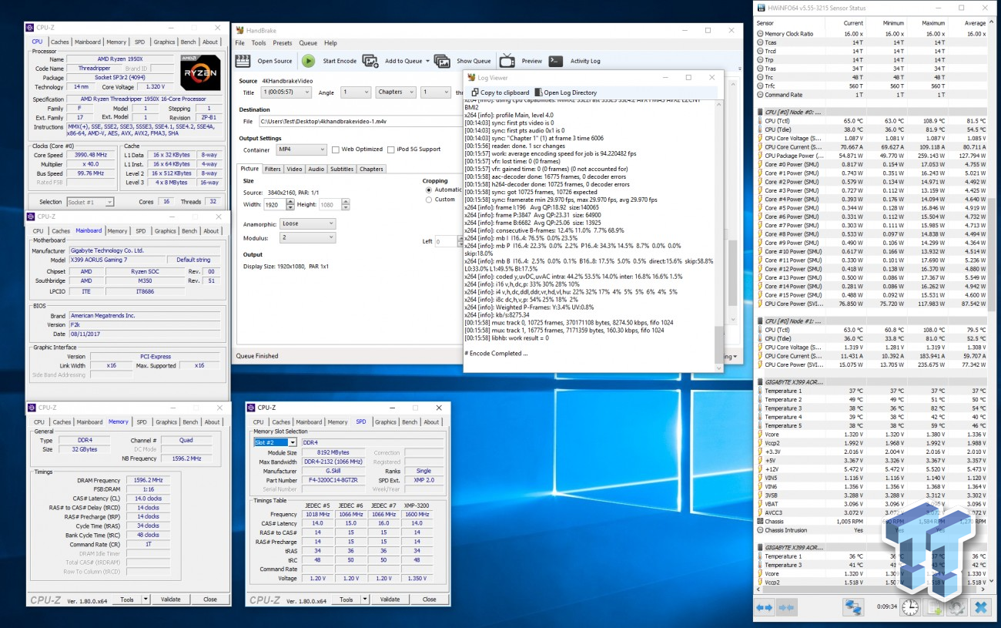The image size is (1001, 628).
Task: Click the HandBrake pineapple title bar icon
Action: click(x=240, y=29)
